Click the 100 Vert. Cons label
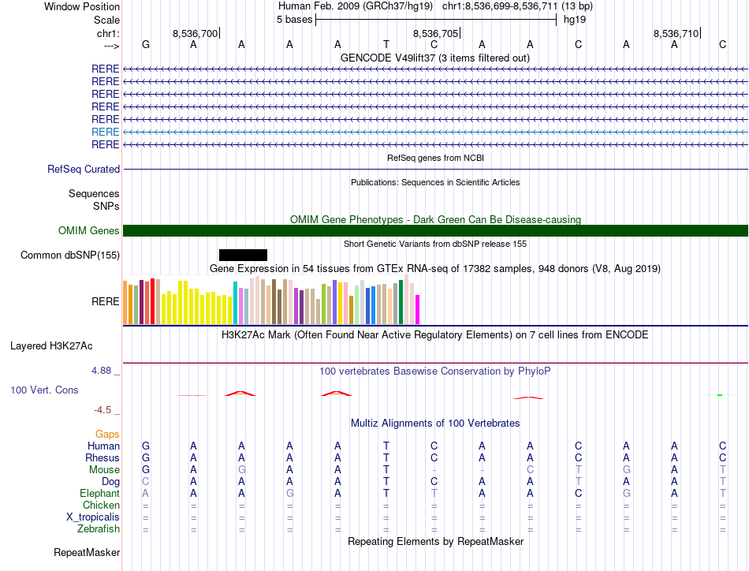Screen dimensions: 749x571 pos(44,390)
